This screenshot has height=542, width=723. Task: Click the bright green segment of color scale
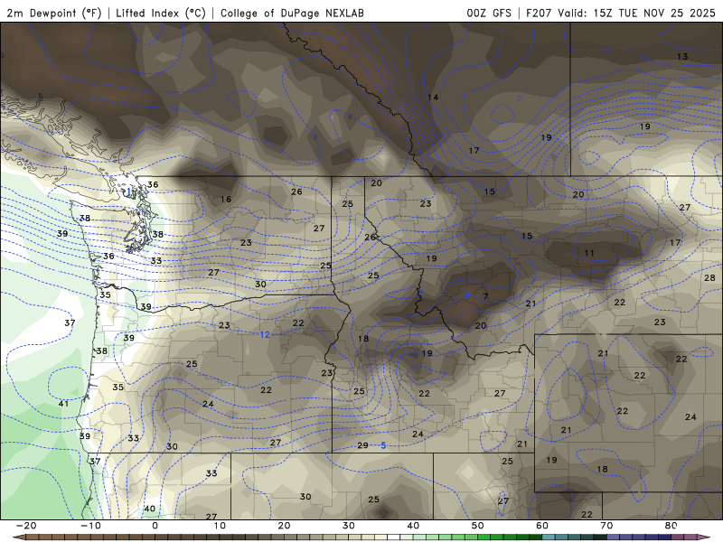tap(484, 537)
